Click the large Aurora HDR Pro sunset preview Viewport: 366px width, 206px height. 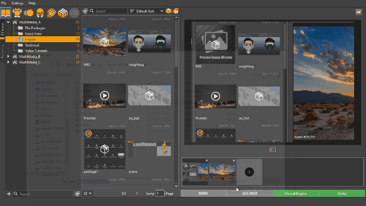click(x=323, y=83)
